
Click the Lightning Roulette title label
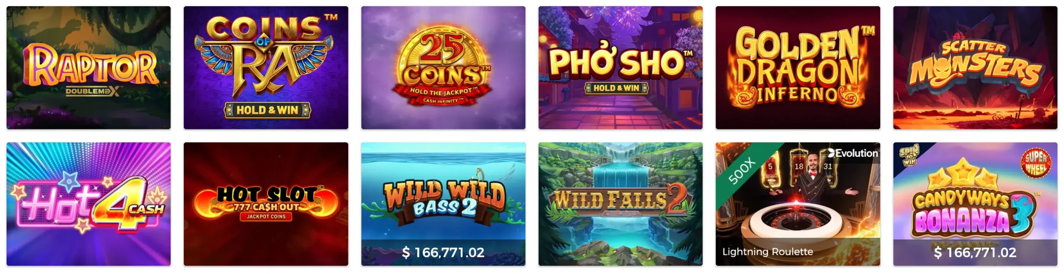(x=768, y=252)
